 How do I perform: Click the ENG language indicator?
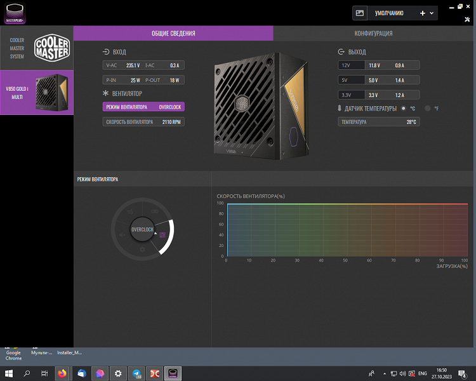point(423,373)
